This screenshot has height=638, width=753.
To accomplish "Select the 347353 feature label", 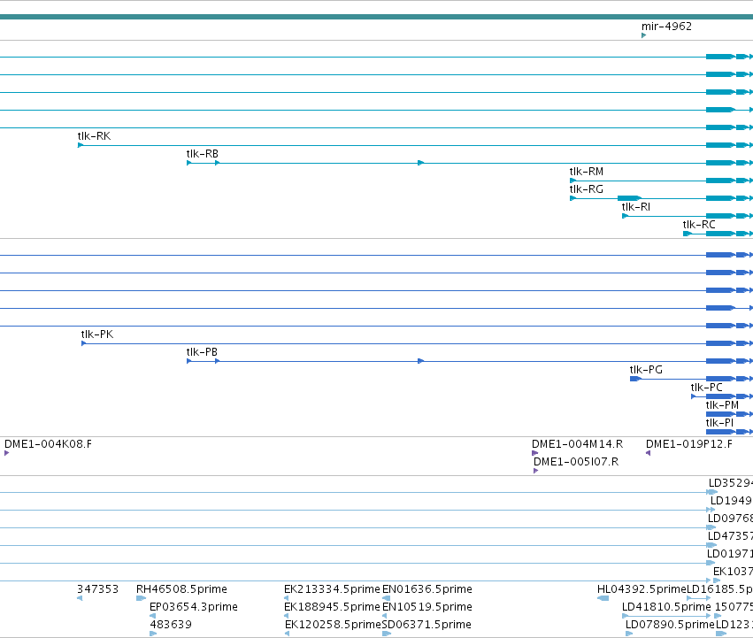I will pos(97,589).
